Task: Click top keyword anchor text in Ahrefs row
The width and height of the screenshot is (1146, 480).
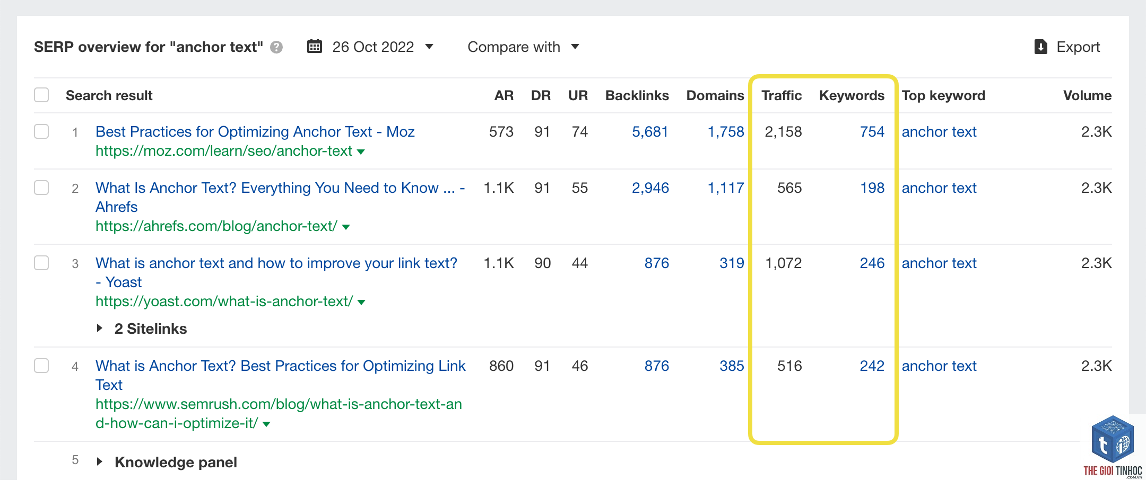Action: click(x=939, y=188)
